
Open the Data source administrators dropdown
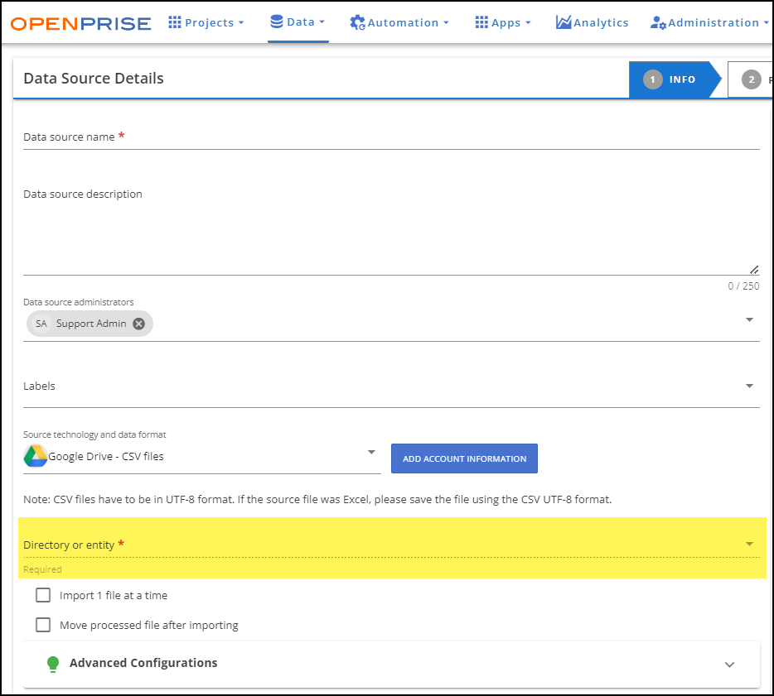(x=749, y=319)
